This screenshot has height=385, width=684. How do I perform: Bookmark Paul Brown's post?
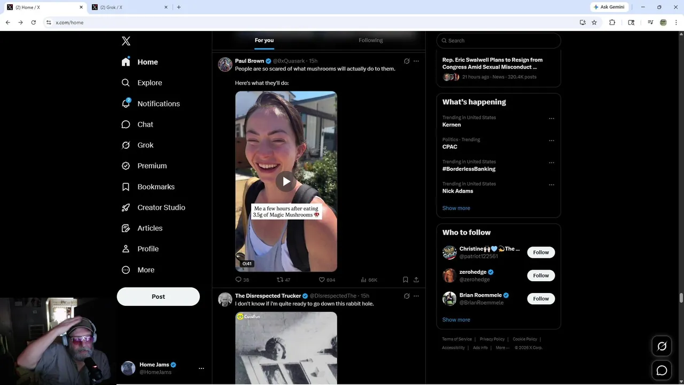[x=406, y=280]
